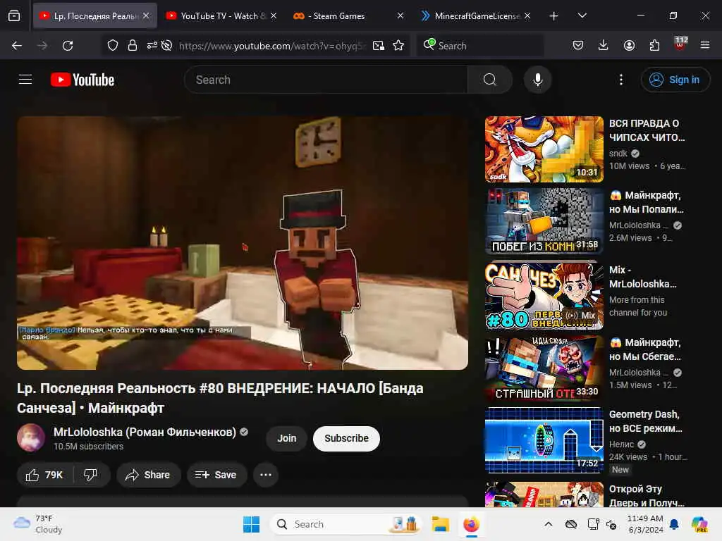Screen dimensions: 722x541
Task: Show site security padlock info
Action: tap(133, 46)
